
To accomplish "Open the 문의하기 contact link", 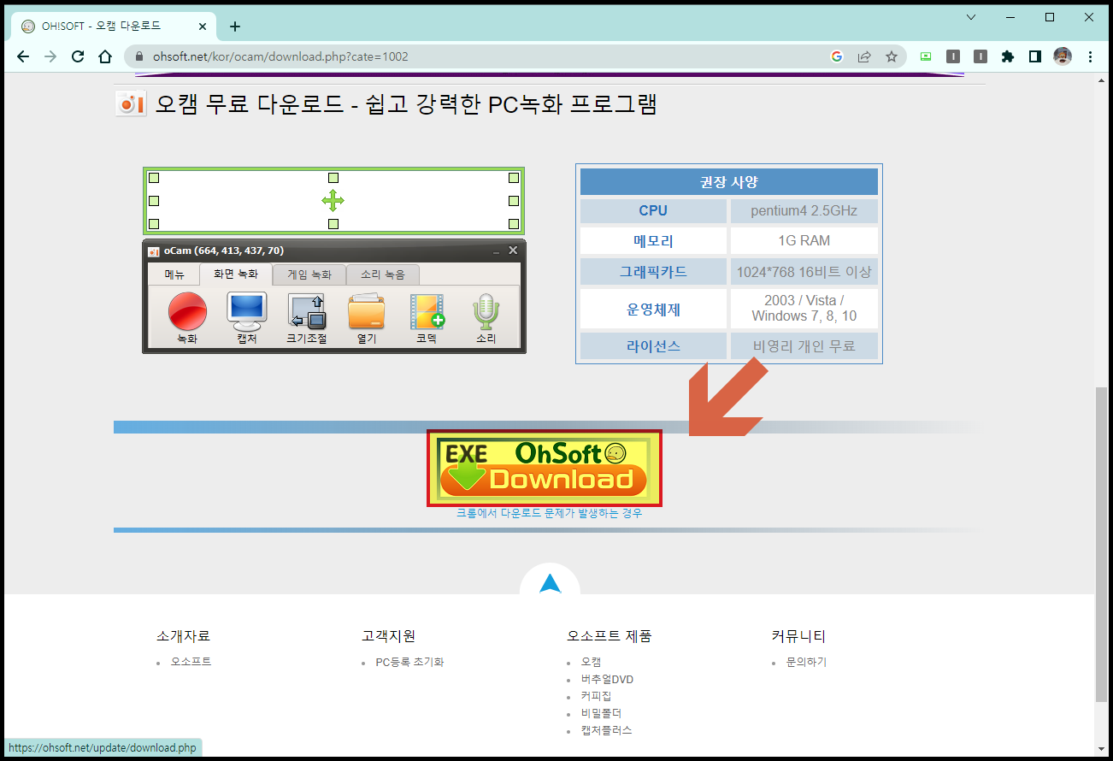I will (x=806, y=662).
